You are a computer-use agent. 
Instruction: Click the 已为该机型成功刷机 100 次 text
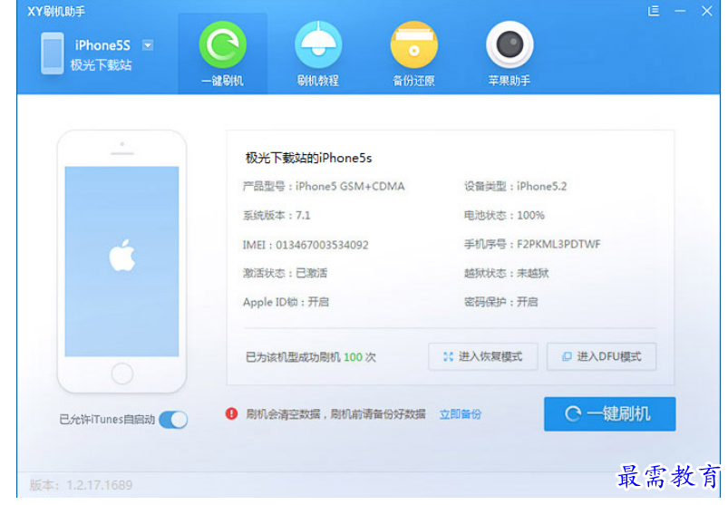pos(311,357)
